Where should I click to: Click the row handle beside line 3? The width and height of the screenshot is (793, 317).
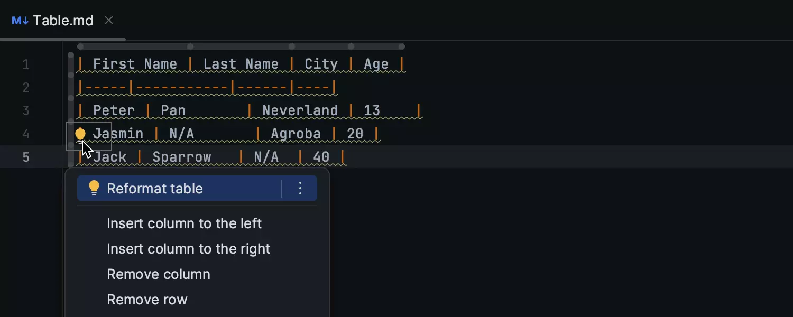click(71, 110)
